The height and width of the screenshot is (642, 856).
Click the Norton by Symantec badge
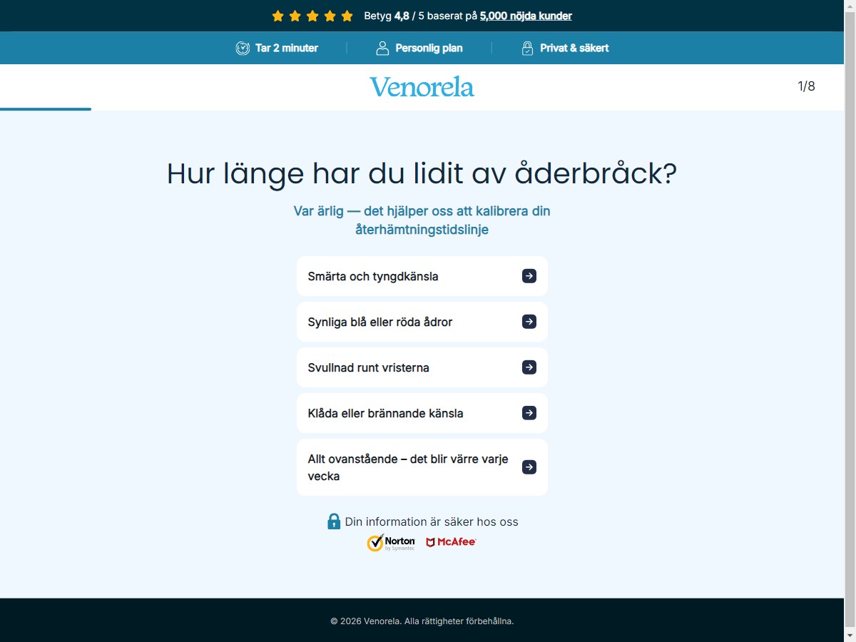[x=391, y=543]
